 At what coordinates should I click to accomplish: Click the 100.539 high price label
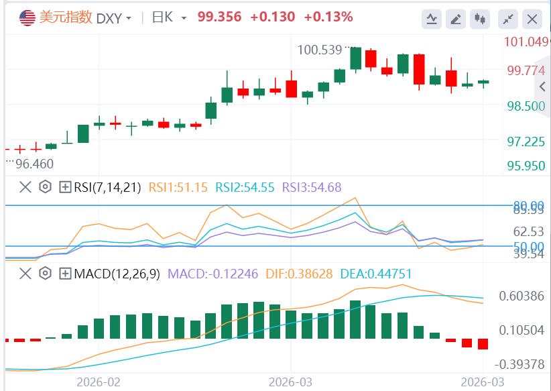coord(320,50)
